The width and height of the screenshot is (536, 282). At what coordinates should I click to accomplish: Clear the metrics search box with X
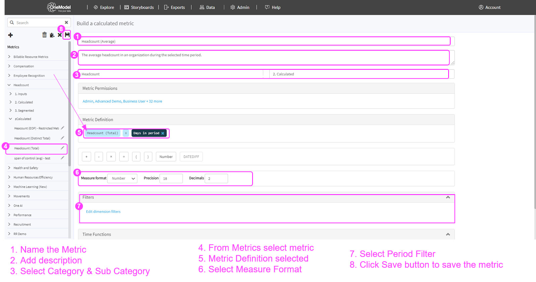66,22
